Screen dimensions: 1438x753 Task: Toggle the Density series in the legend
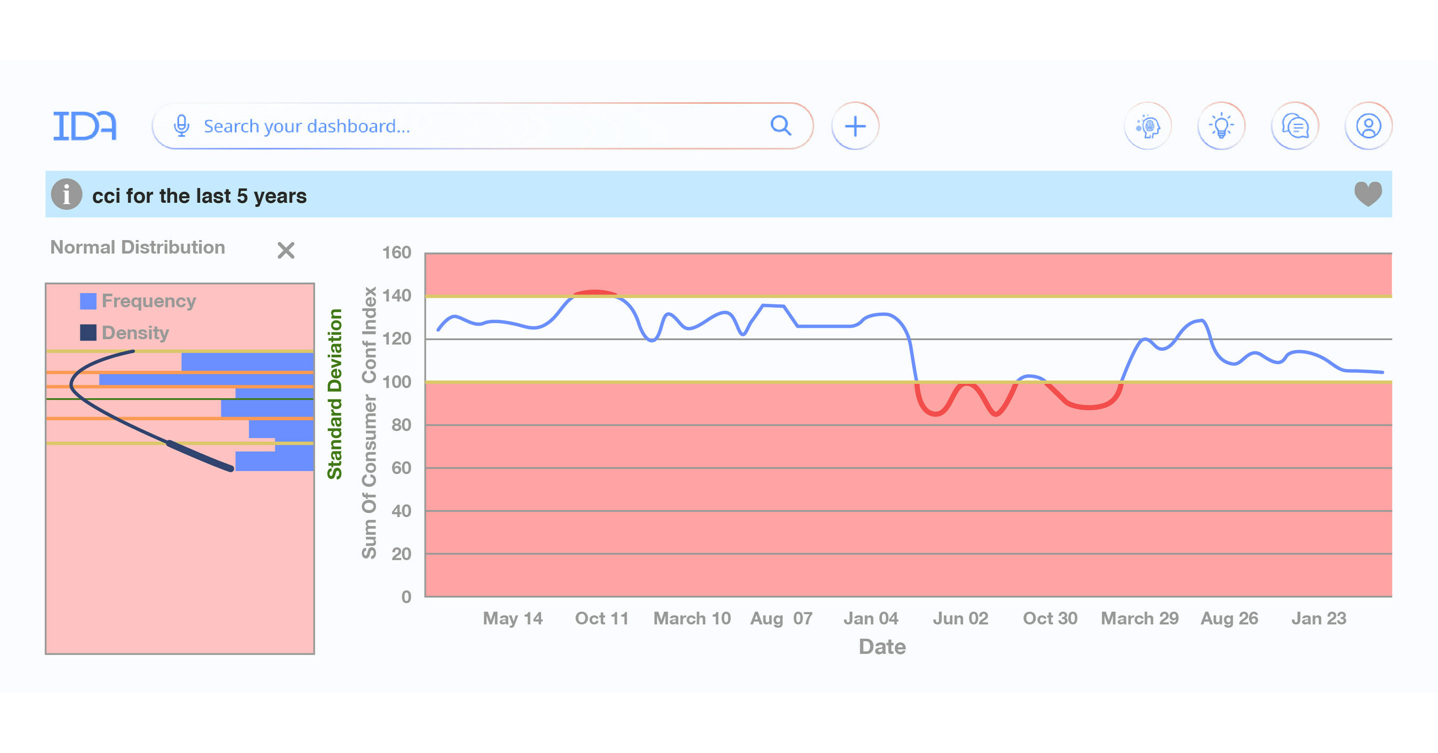coord(136,332)
